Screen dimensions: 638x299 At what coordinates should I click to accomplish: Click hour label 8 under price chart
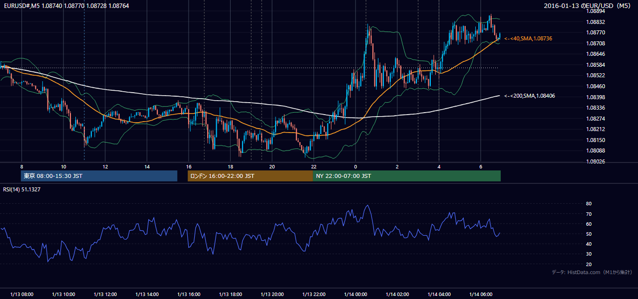pos(21,166)
